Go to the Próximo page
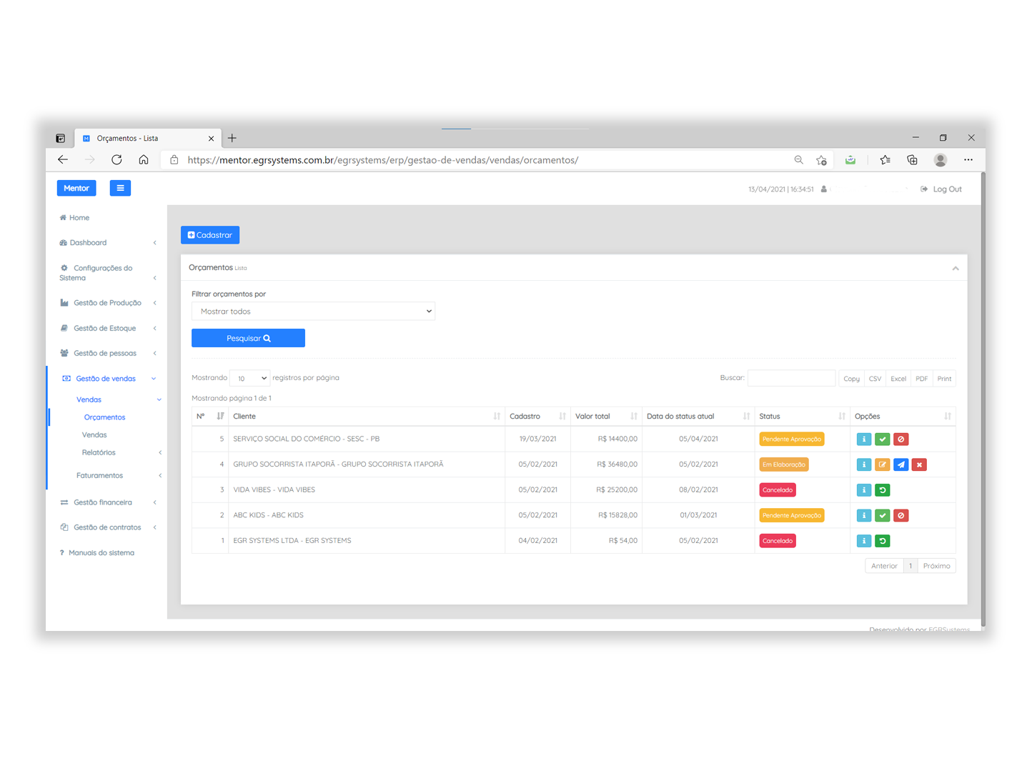 (x=936, y=566)
